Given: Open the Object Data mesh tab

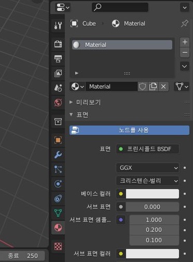Looking at the screenshot, I should 58,213.
